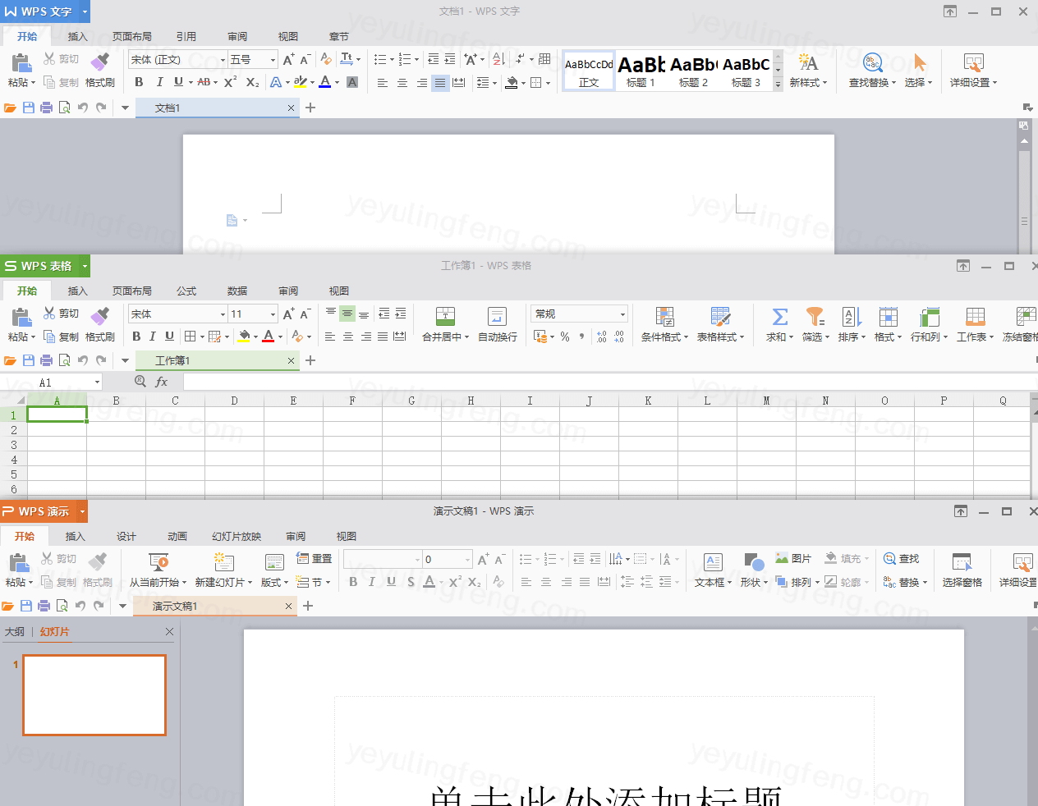This screenshot has height=806, width=1038.
Task: Click 自动换行 icon in Spreadsheets
Action: pyautogui.click(x=497, y=317)
